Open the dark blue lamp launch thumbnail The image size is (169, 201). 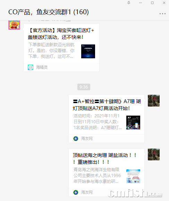(x=88, y=51)
